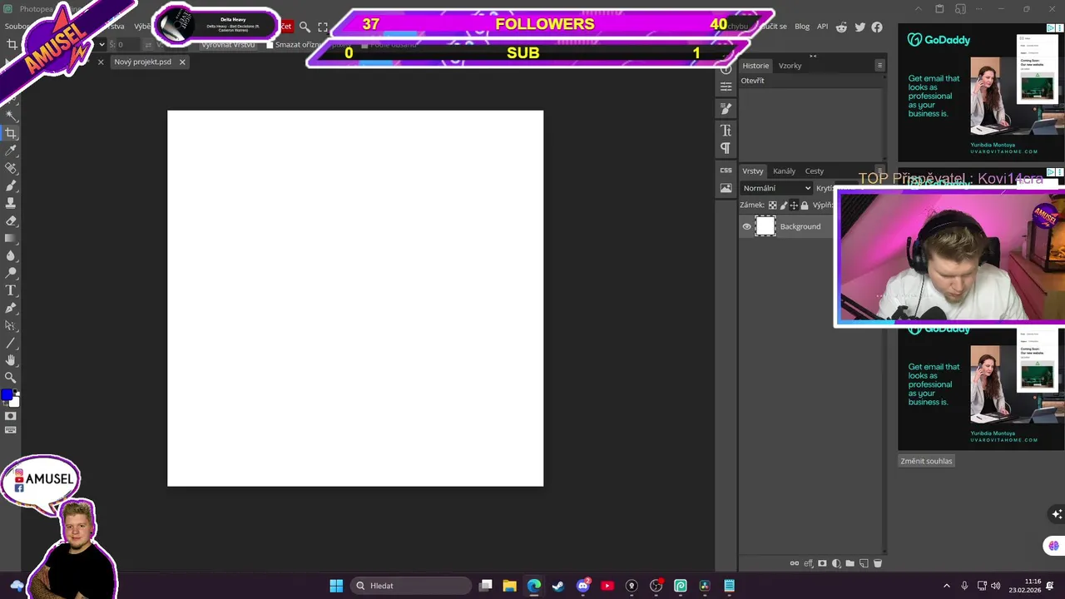Enable the Smazat oříznuté pixely checkbox

[270, 45]
